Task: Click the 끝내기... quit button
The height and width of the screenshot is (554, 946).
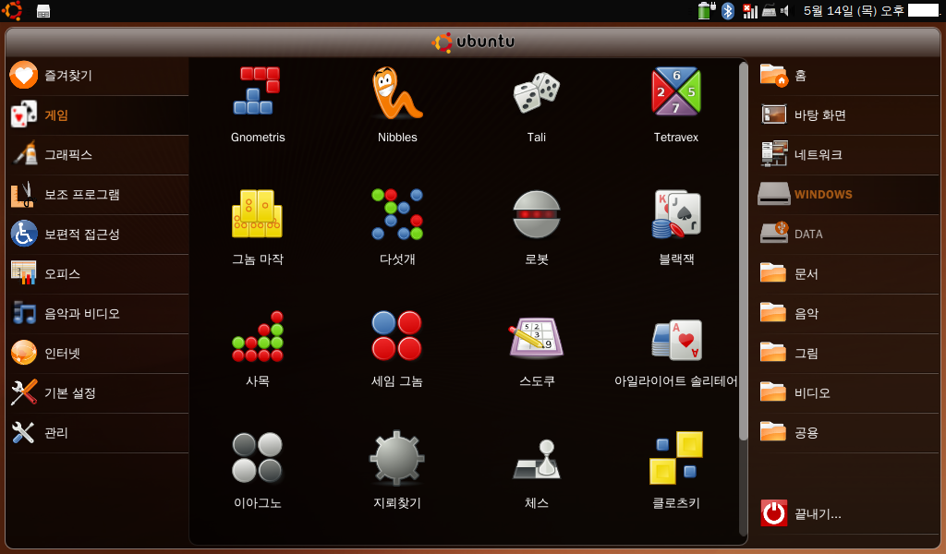Action: click(x=848, y=513)
